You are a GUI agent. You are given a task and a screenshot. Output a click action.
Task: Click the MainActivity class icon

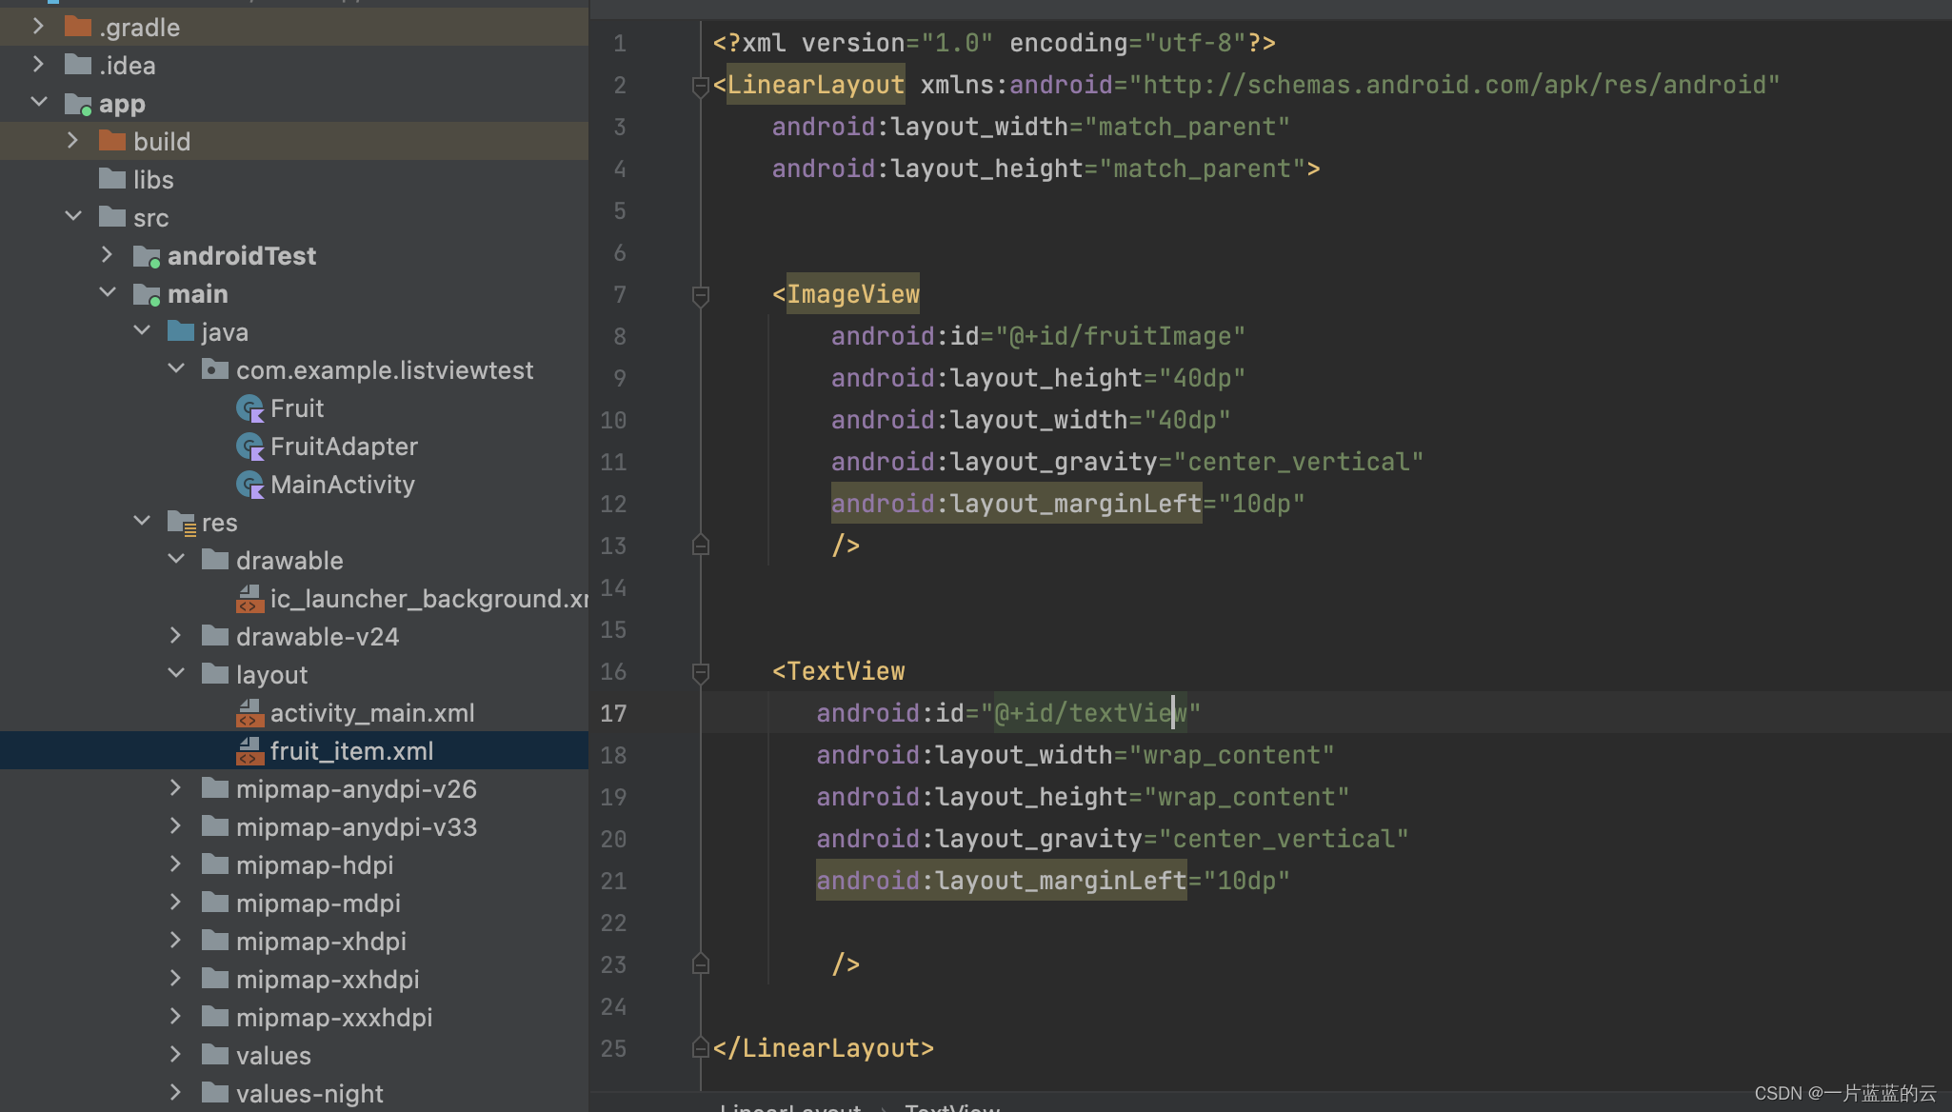click(x=249, y=485)
